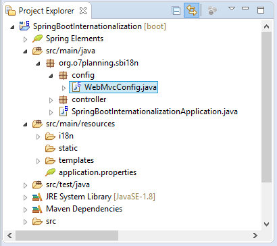The width and height of the screenshot is (277, 246).
Task: Collapse the config package node
Action: (51, 76)
